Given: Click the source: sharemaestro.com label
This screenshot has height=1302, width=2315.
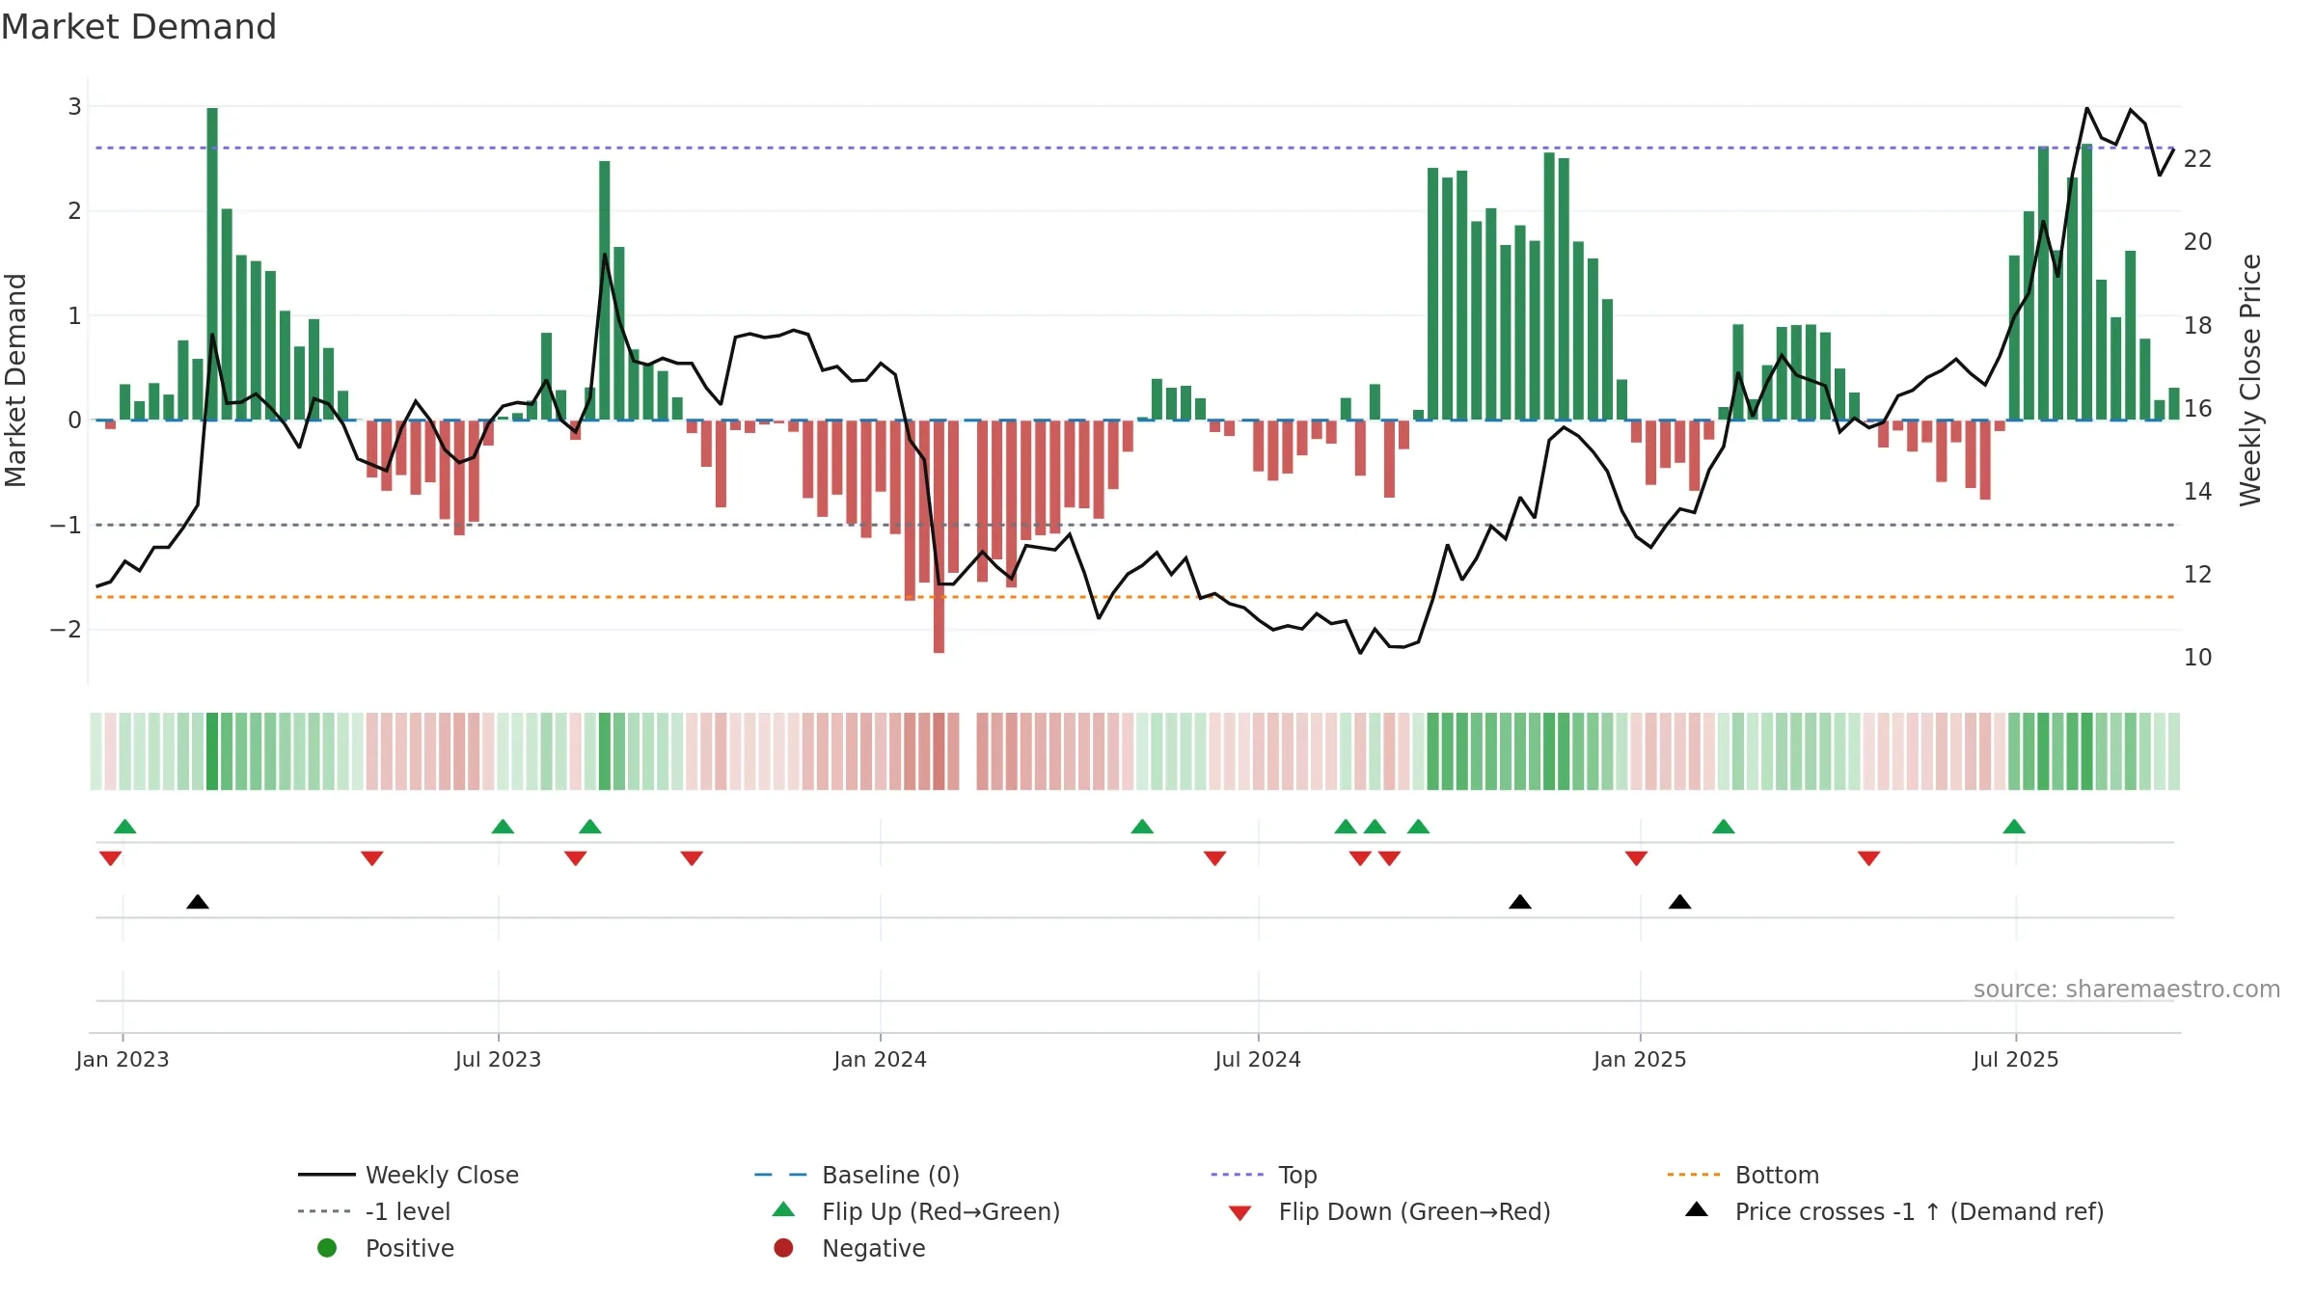Looking at the screenshot, I should (2127, 990).
